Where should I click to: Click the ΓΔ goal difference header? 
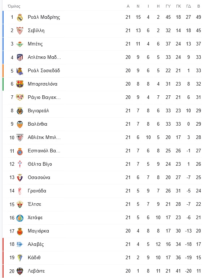188,6
